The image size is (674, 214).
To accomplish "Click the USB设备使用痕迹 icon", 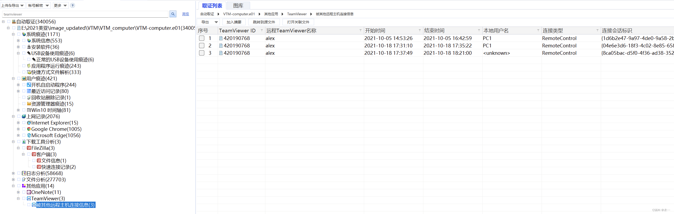I will click(29, 53).
